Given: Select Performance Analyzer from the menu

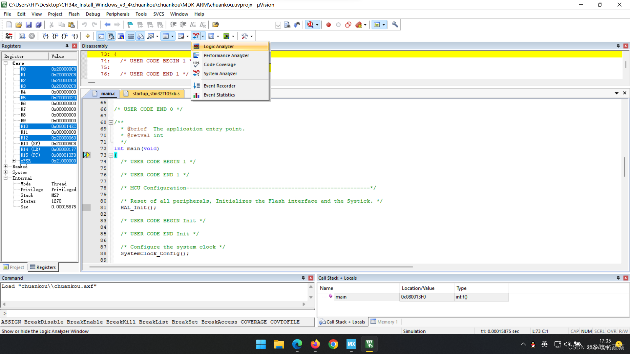Looking at the screenshot, I should coord(226,55).
